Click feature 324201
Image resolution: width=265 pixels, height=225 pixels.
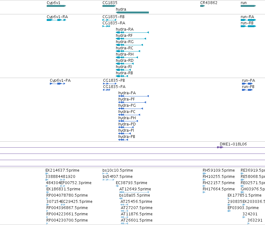tap(244, 217)
